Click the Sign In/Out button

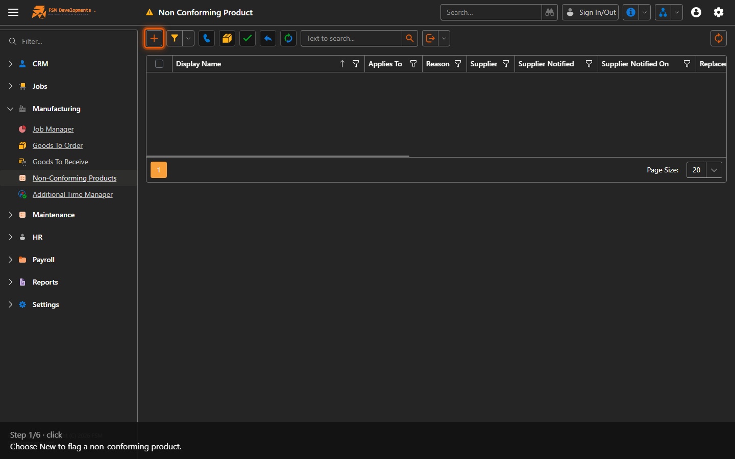[591, 12]
